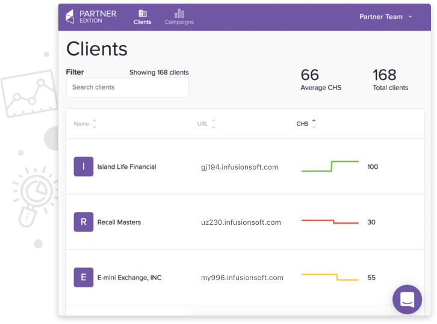Click the 168 Total clients stat

click(x=391, y=79)
